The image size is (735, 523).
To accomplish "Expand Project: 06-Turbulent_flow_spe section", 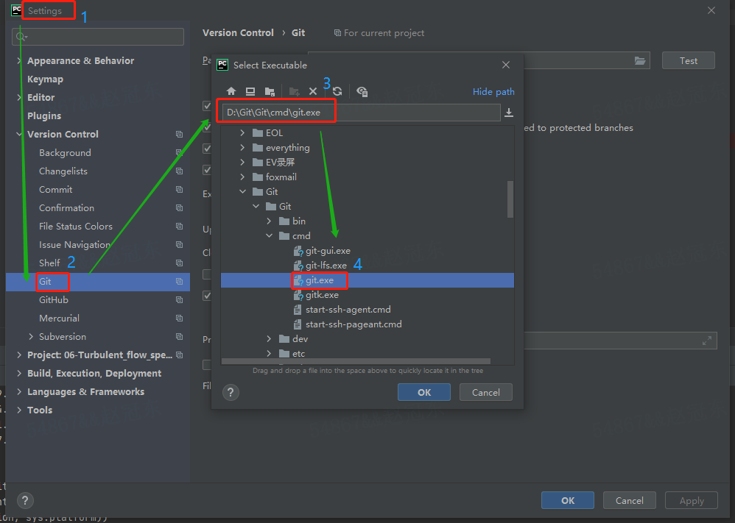I will pyautogui.click(x=18, y=355).
